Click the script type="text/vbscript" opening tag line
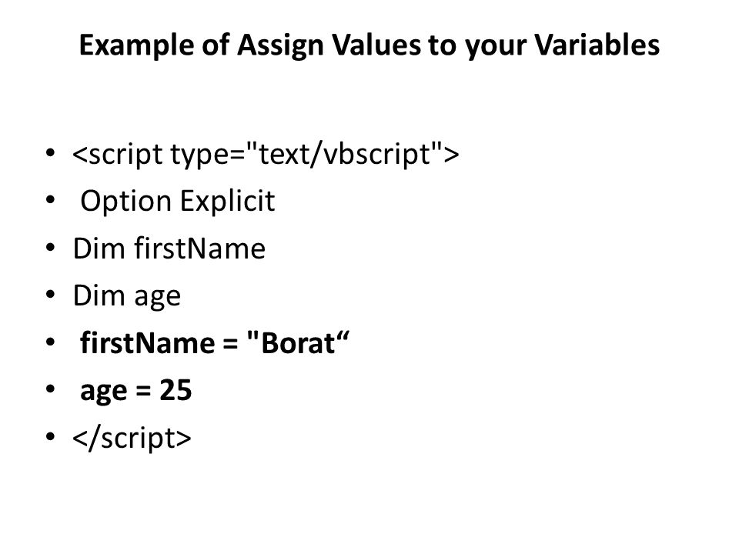This screenshot has width=739, height=554. (266, 154)
